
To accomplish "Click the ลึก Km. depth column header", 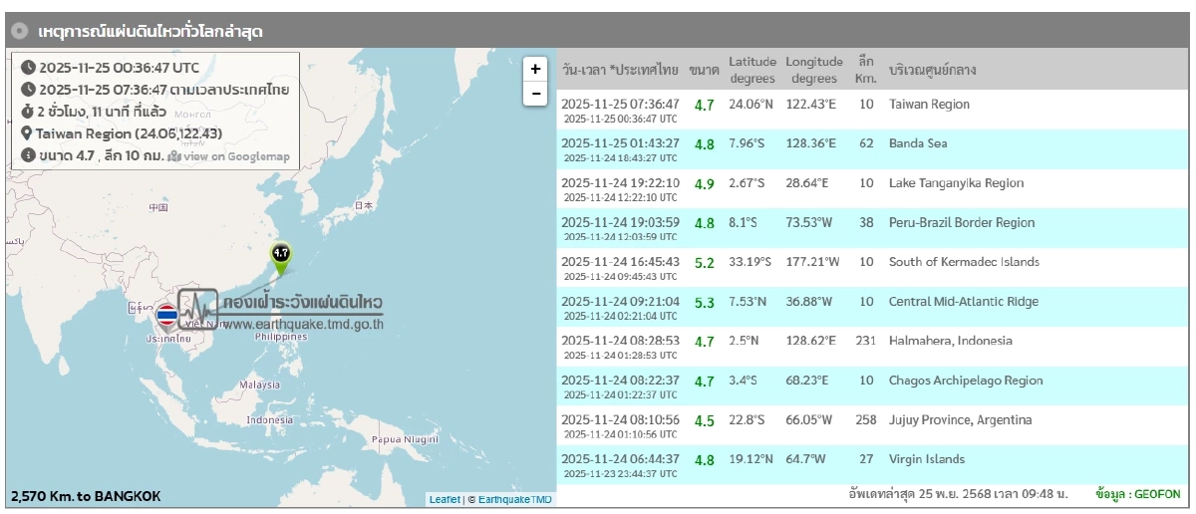I will 865,70.
